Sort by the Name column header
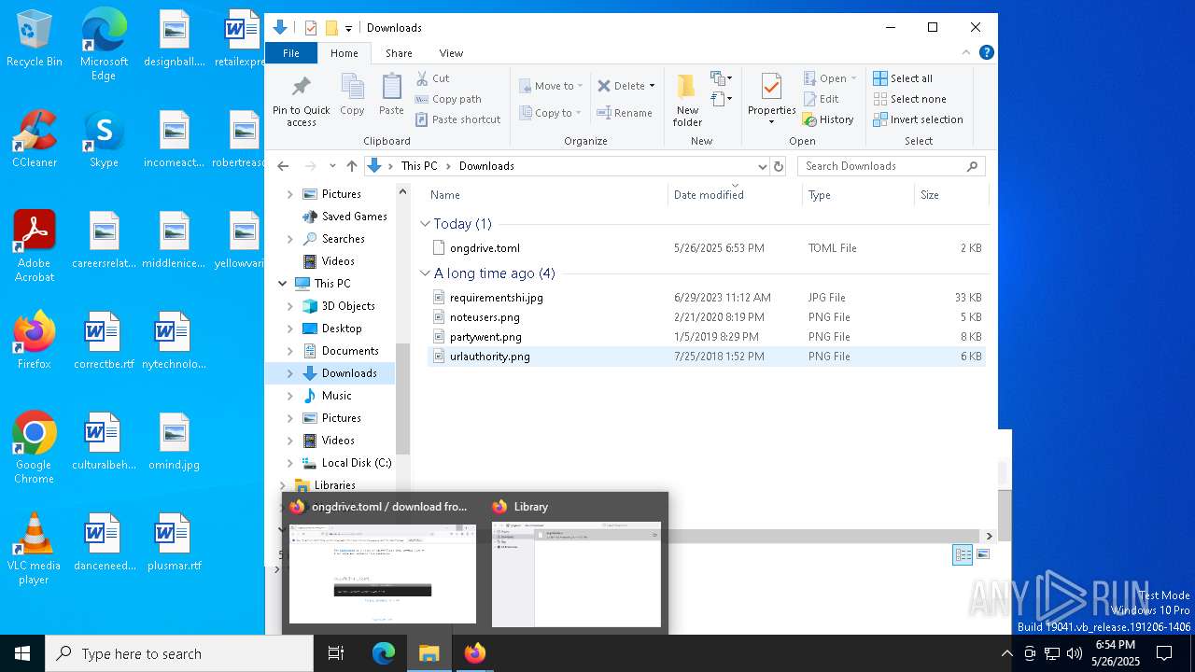Image resolution: width=1195 pixels, height=672 pixels. click(x=546, y=195)
